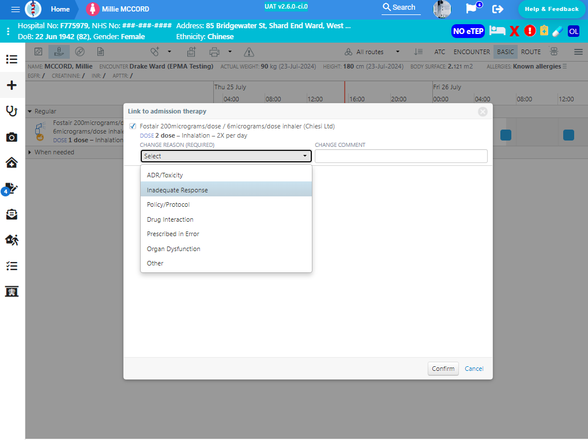Switch to ENCOUNTER grouping

(x=472, y=52)
